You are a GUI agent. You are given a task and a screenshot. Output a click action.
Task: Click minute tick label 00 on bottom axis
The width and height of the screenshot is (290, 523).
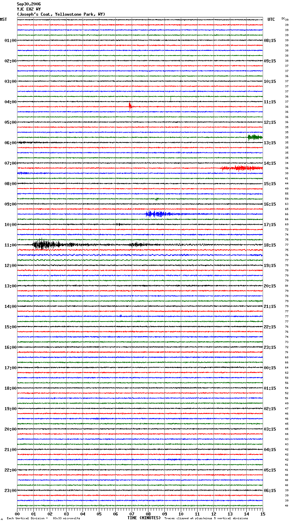pyautogui.click(x=17, y=514)
